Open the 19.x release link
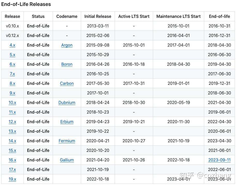 (x=12, y=179)
